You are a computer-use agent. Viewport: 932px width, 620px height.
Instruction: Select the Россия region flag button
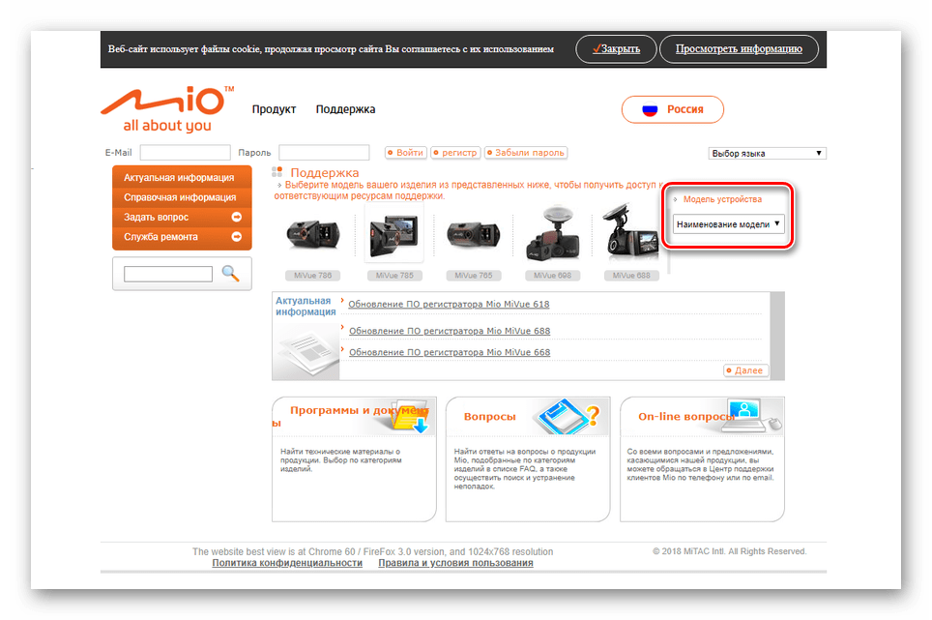pyautogui.click(x=674, y=109)
